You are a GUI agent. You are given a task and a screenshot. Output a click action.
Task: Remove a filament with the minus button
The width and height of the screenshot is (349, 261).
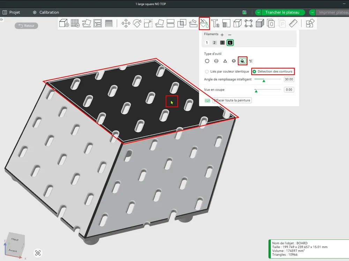230,35
